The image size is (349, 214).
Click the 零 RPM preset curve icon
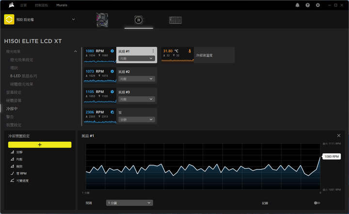tap(12, 173)
